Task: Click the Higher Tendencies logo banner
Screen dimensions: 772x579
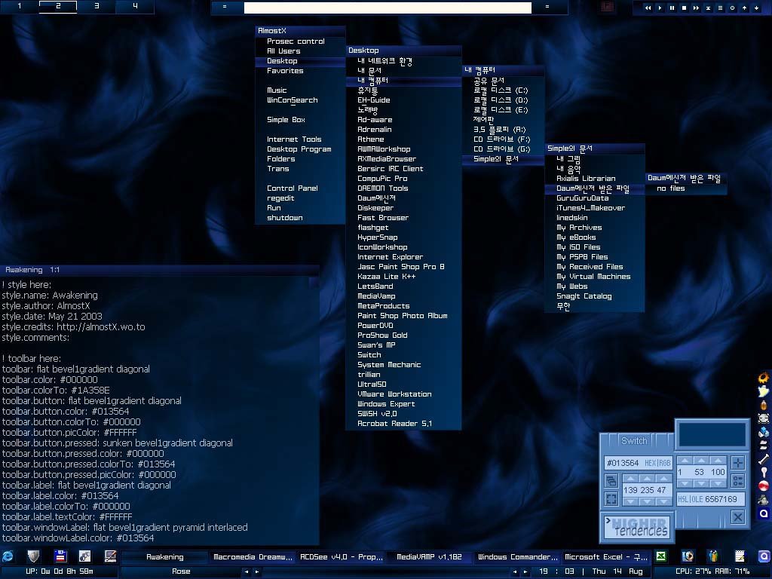Action: 636,527
